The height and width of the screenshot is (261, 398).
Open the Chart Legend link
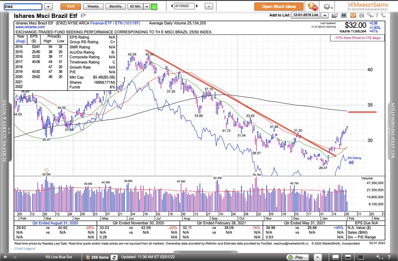(26, 248)
